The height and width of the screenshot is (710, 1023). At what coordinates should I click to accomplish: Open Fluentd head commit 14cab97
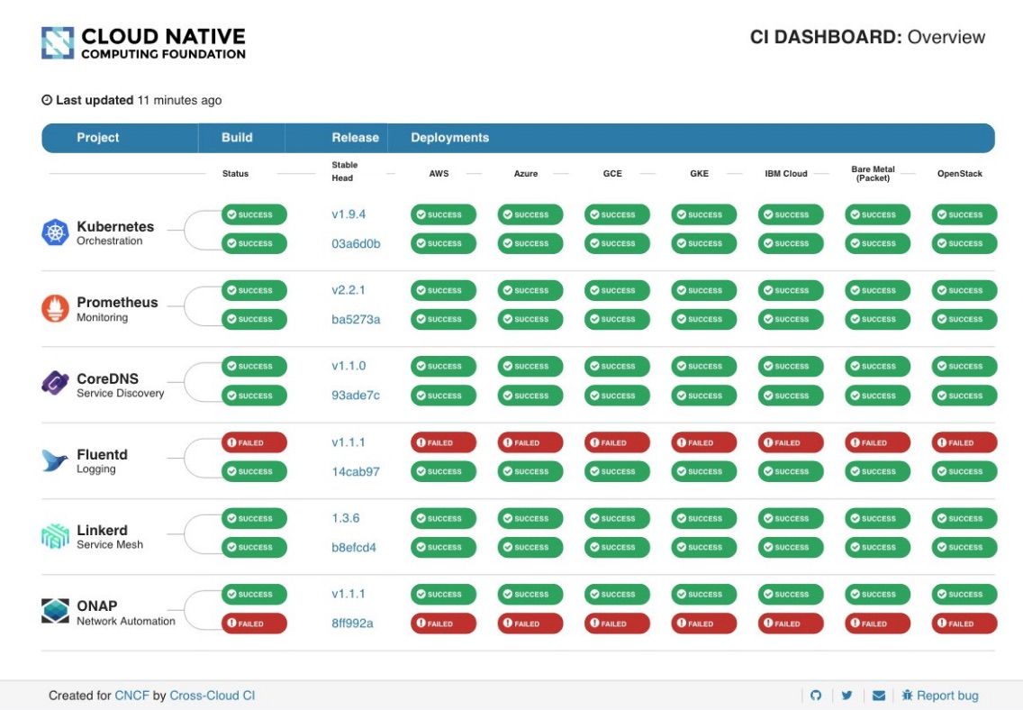click(x=356, y=471)
